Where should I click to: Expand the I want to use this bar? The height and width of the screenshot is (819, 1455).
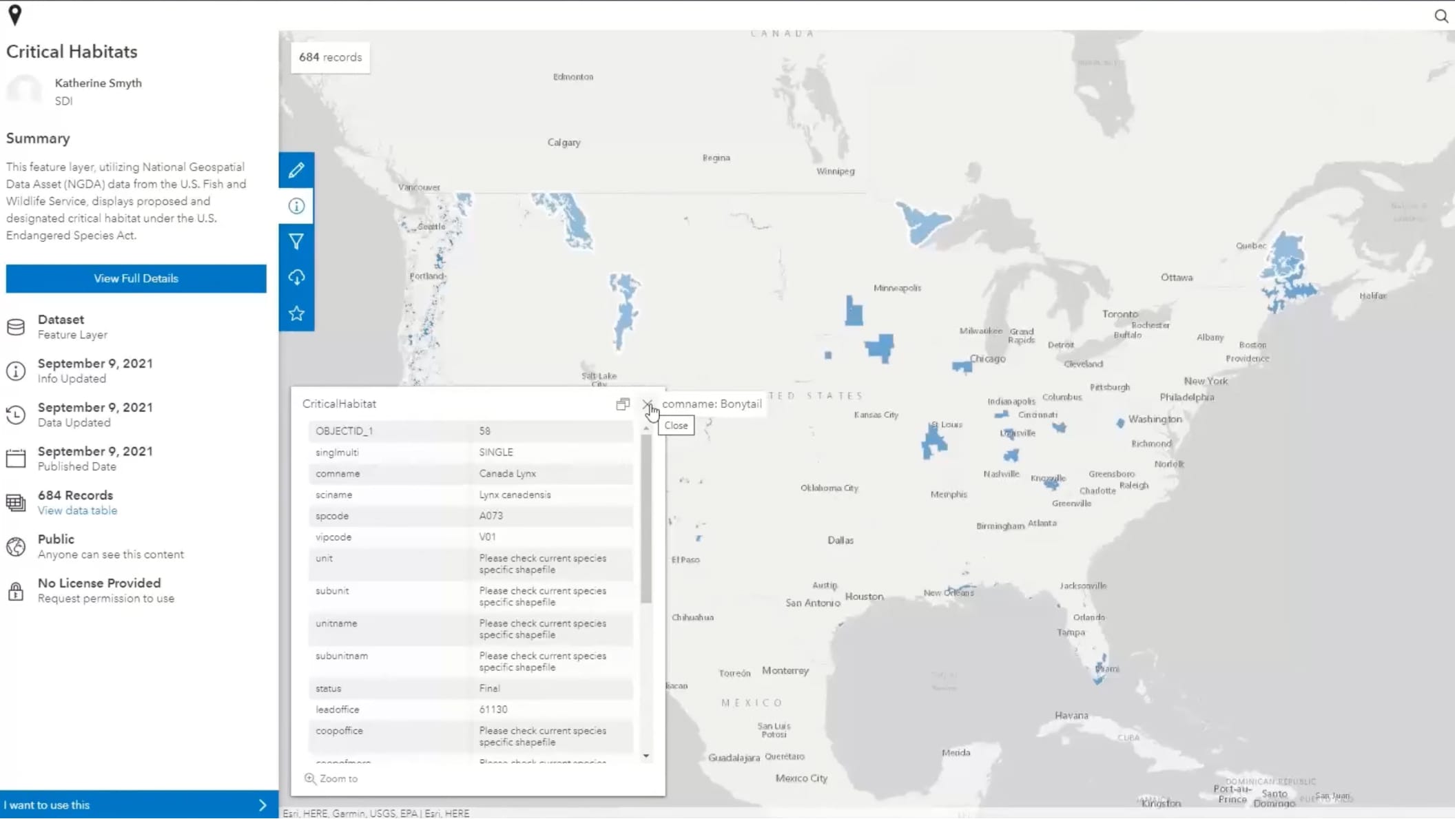tap(136, 805)
